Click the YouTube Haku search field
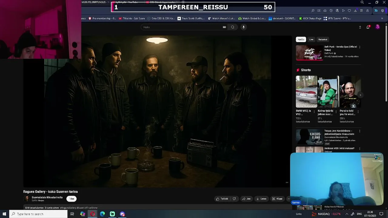The width and height of the screenshot is (388, 218). [182, 27]
